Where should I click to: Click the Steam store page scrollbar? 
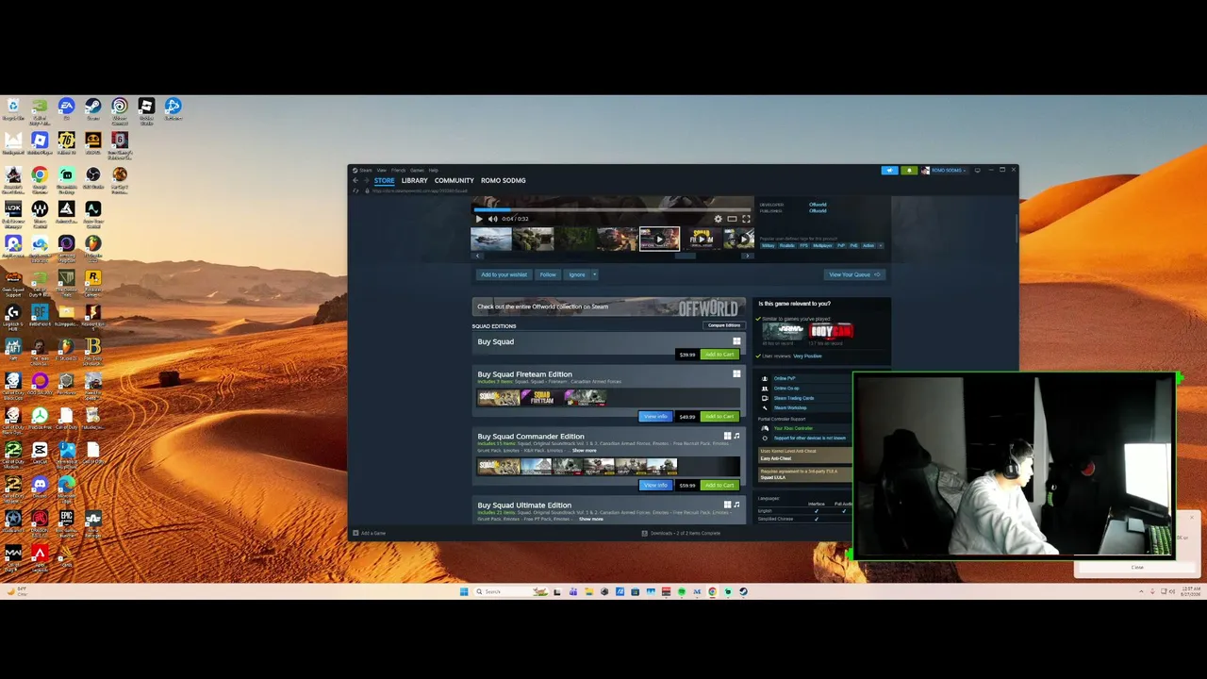(1016, 226)
